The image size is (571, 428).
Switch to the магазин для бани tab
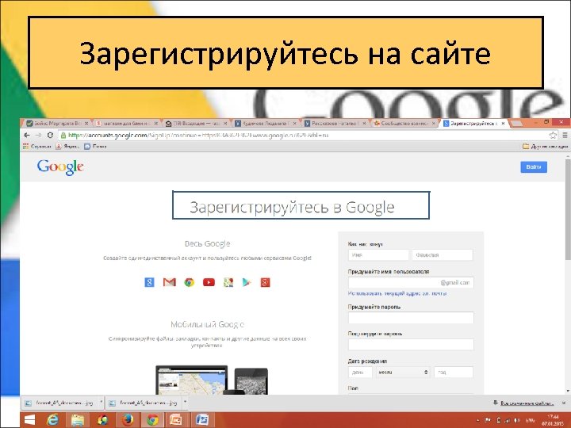pyautogui.click(x=127, y=124)
